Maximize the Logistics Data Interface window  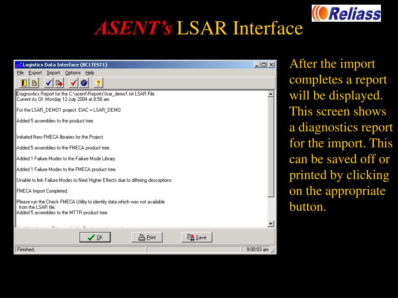click(x=264, y=65)
